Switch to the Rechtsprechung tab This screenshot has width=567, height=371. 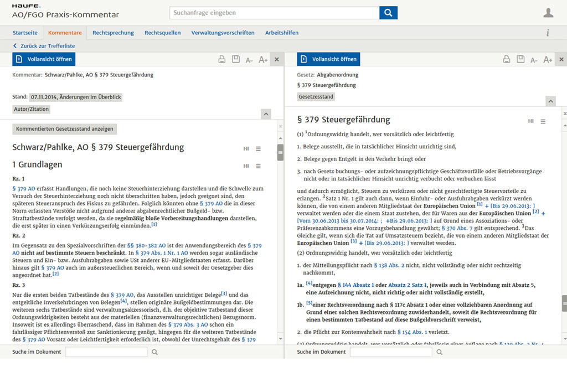tap(113, 33)
